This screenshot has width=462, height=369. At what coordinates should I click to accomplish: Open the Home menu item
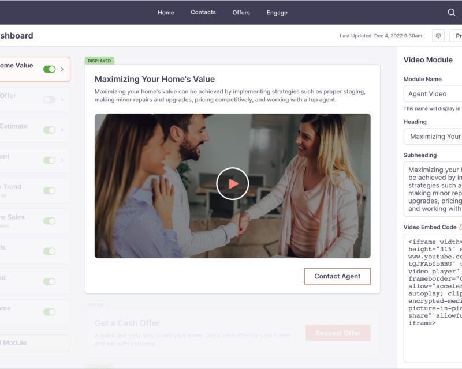[166, 13]
